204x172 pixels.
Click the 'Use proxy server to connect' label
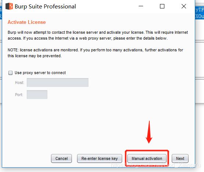pos(40,73)
